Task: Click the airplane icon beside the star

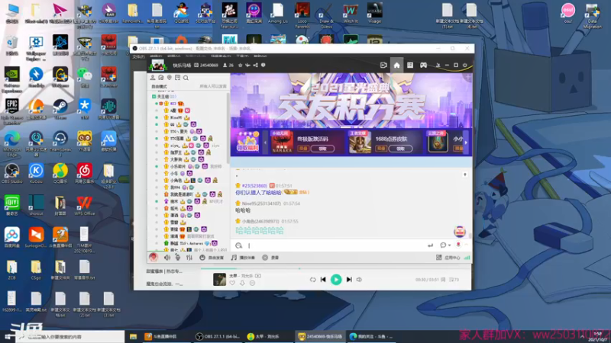Action: (247, 66)
